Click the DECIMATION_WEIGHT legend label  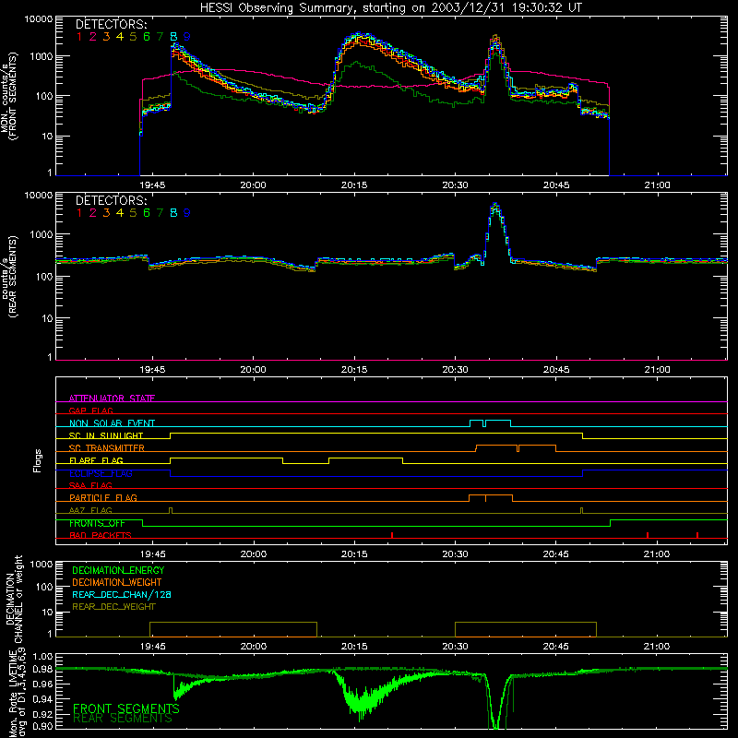117,582
